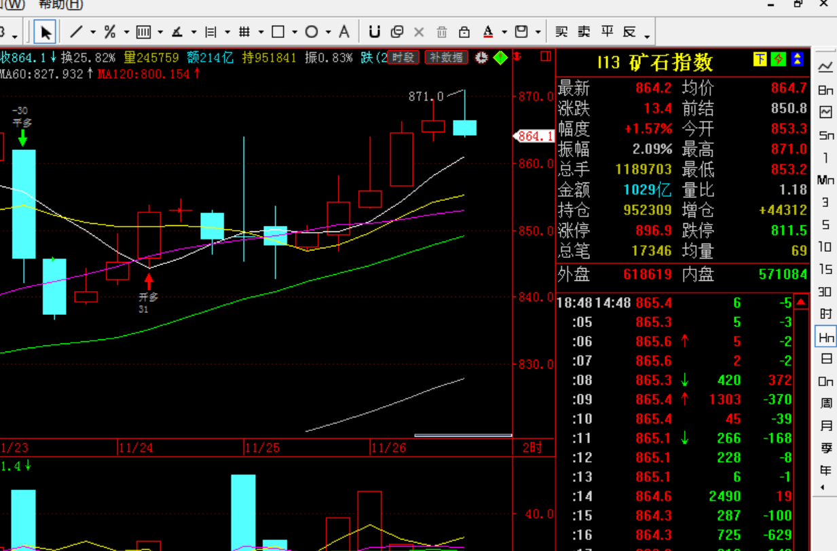Select the rectangle shape tool

[278, 31]
